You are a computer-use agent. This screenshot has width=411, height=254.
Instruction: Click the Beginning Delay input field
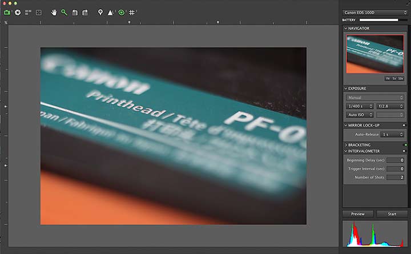pyautogui.click(x=395, y=160)
